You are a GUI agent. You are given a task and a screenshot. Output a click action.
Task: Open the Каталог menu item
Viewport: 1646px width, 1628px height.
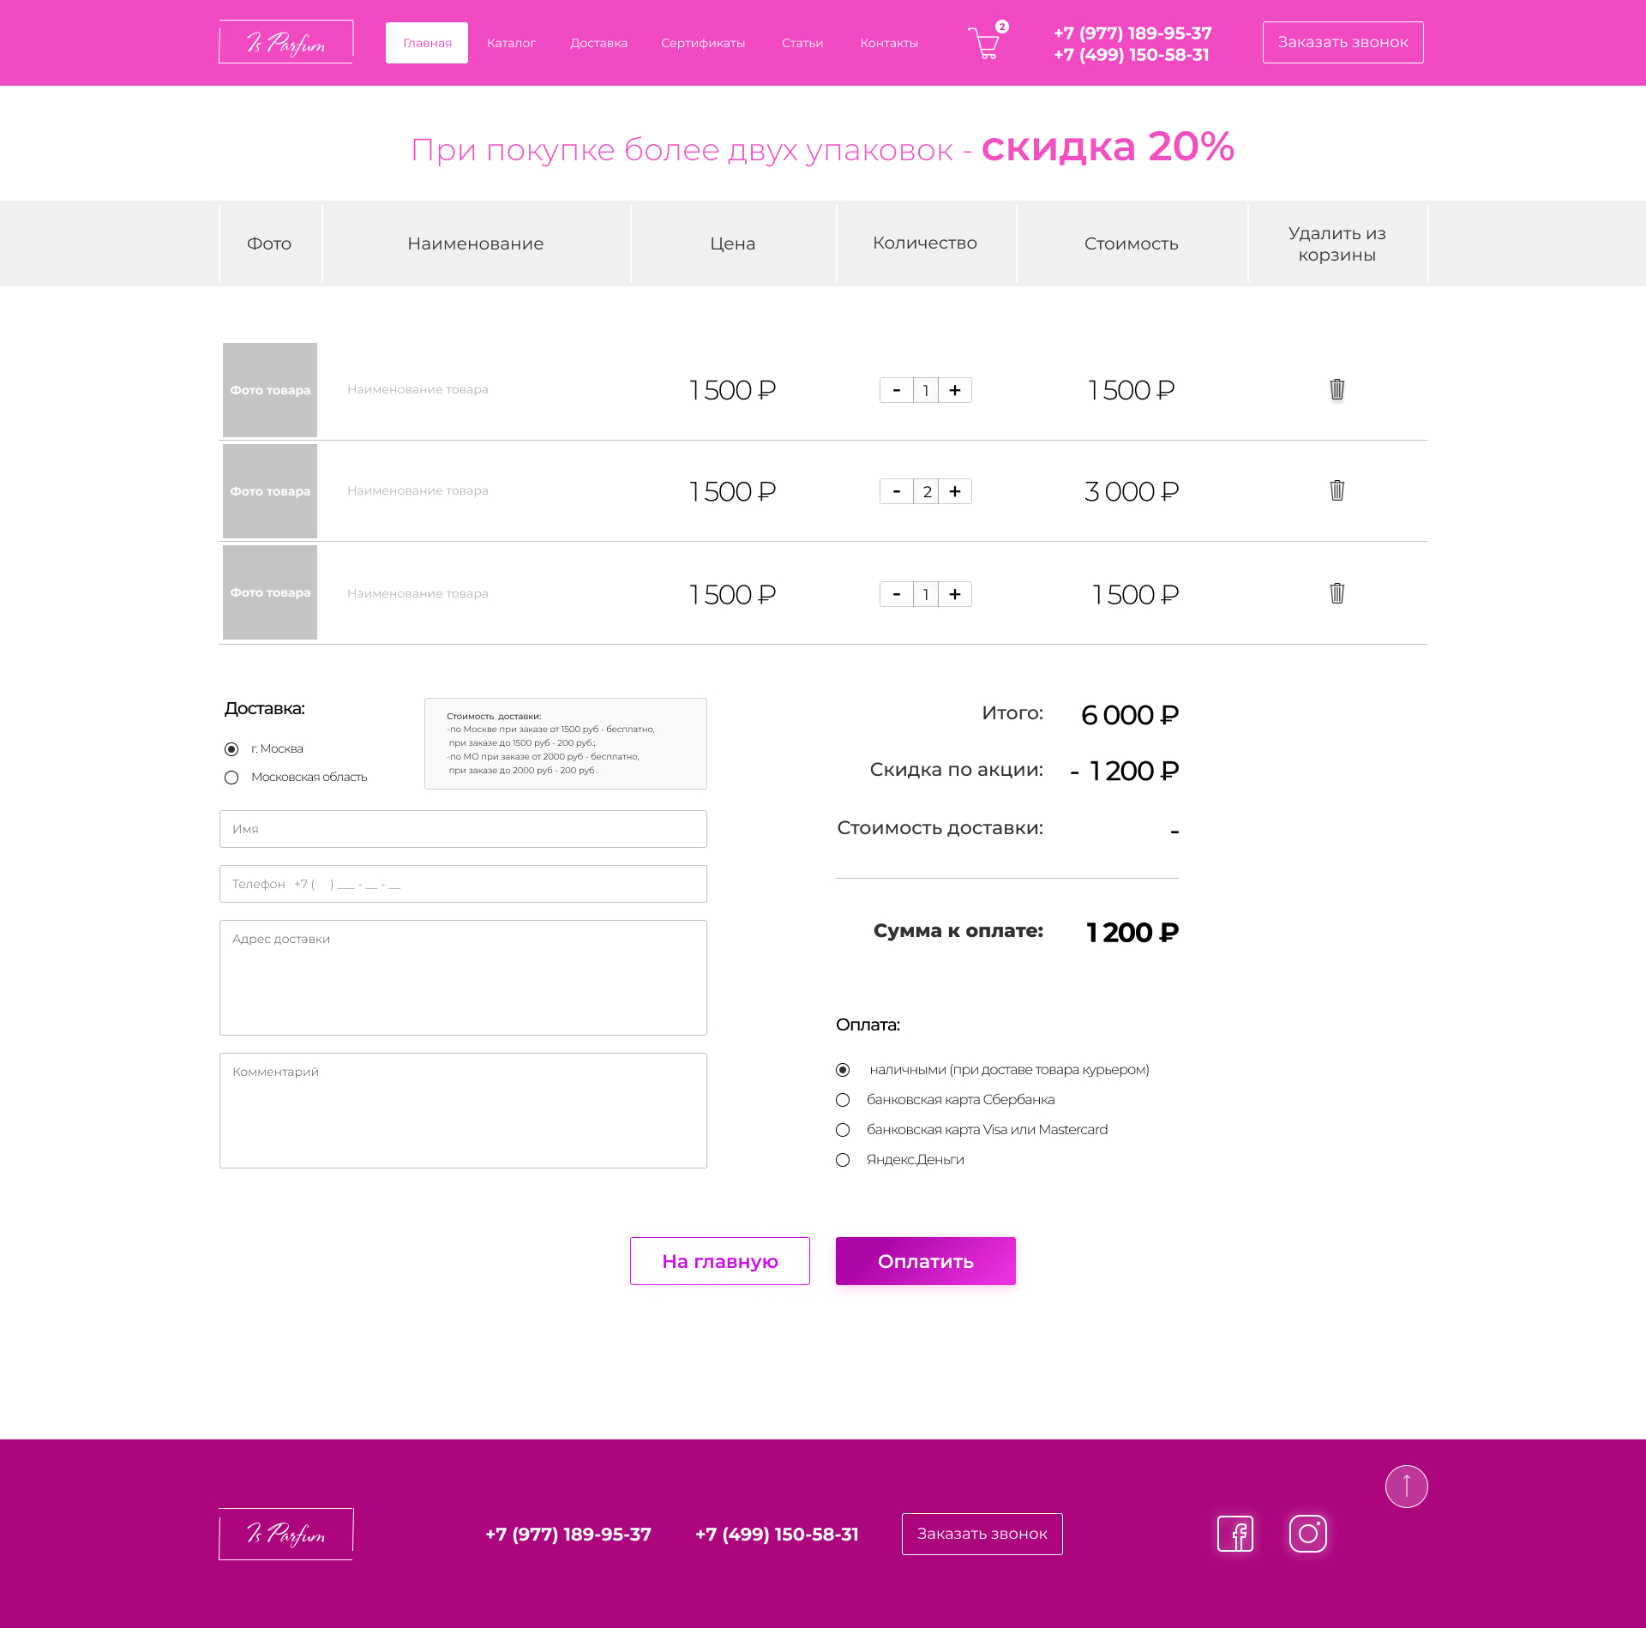coord(511,43)
